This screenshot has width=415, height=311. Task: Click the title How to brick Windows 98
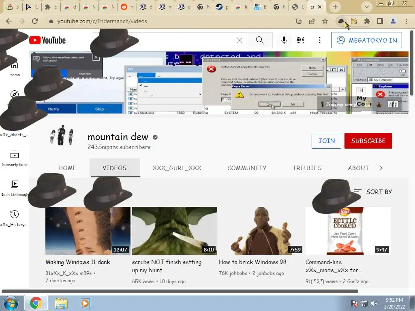coord(252,262)
